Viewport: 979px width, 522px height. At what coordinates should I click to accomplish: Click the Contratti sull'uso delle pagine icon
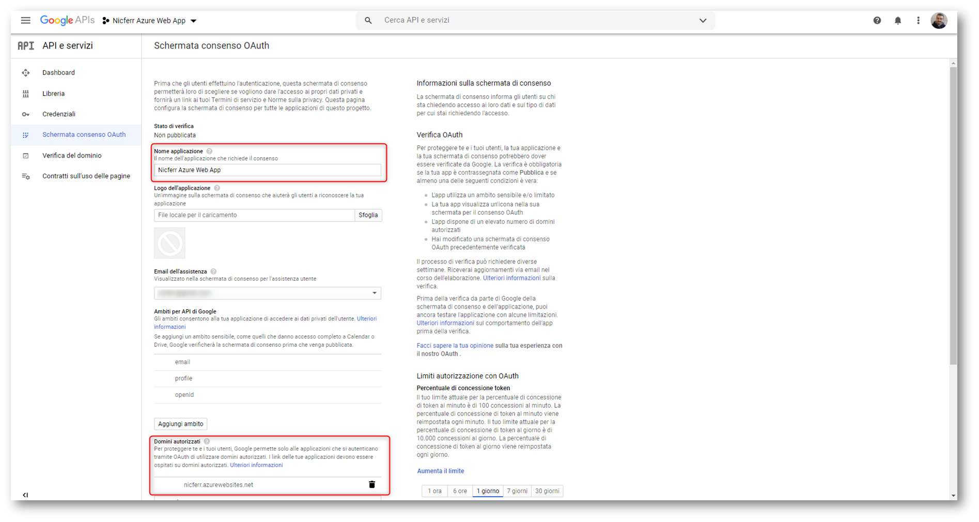pyautogui.click(x=26, y=176)
